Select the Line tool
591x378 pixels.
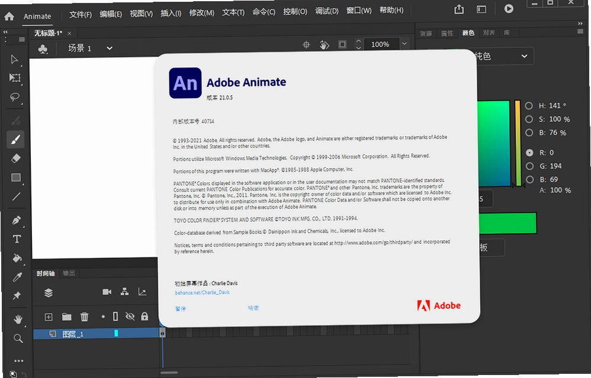tap(16, 196)
